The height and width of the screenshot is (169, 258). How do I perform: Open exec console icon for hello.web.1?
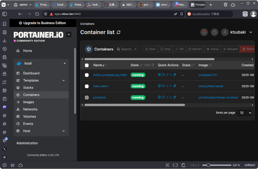coord(171,86)
